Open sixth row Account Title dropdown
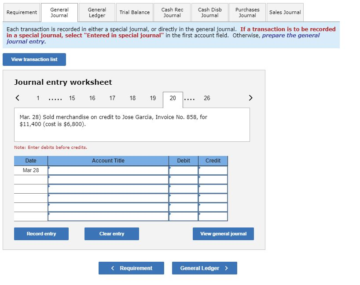Screen dimensions: 360x285 coord(108,216)
